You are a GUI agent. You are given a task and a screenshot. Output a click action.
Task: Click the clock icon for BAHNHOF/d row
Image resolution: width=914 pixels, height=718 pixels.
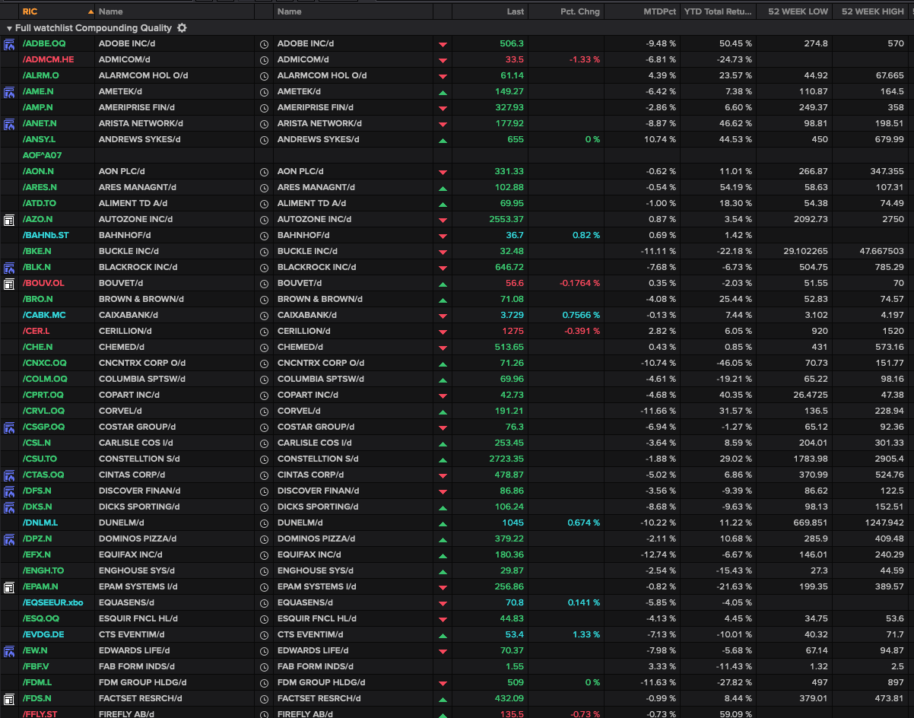[x=262, y=235]
